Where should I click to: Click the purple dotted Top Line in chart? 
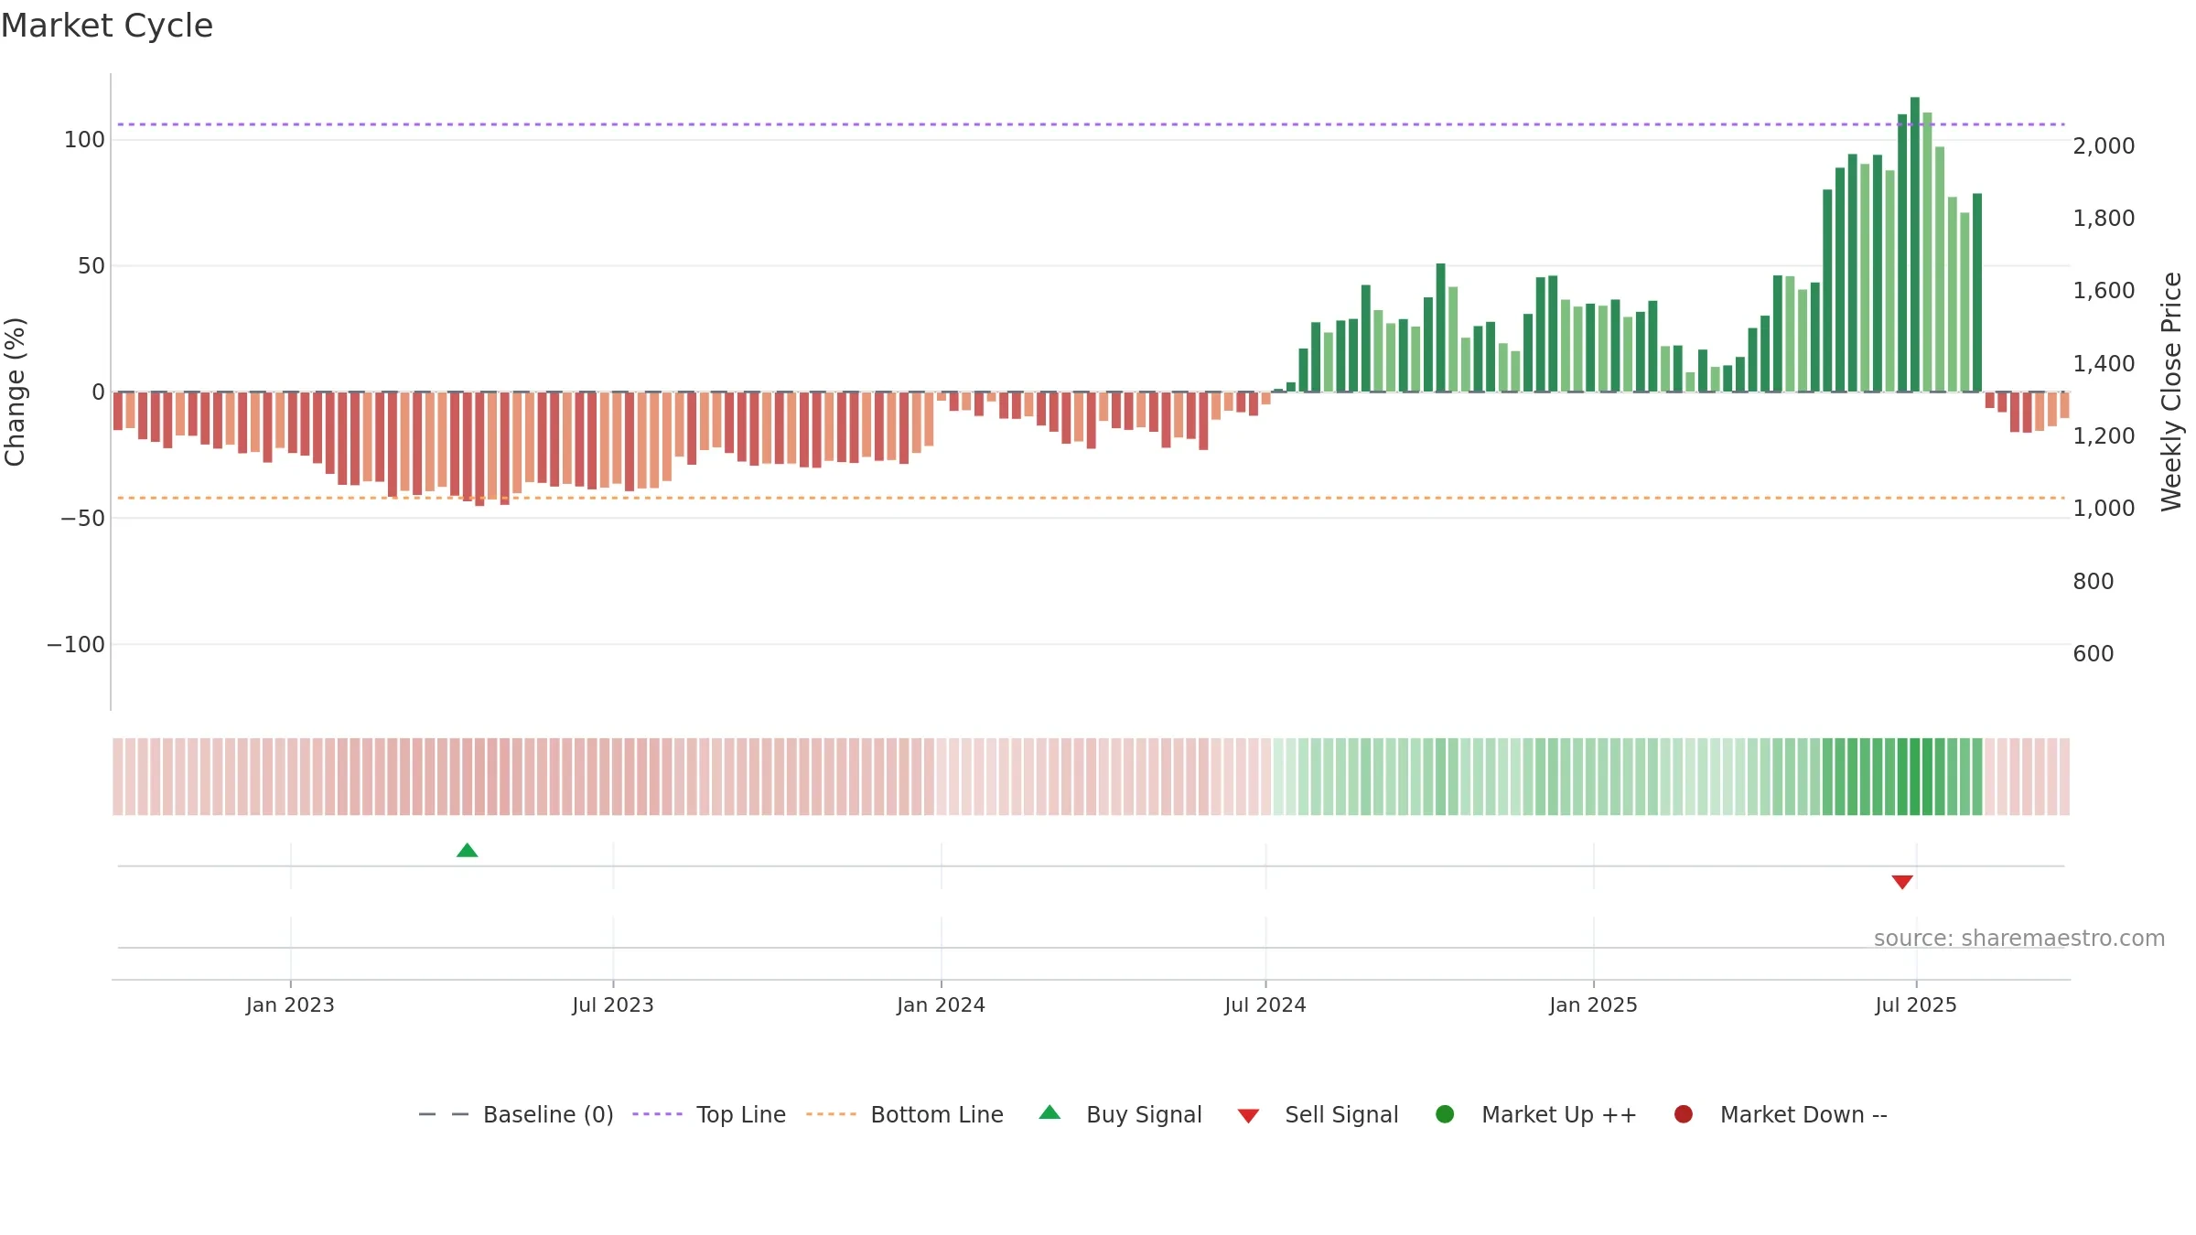1091,124
